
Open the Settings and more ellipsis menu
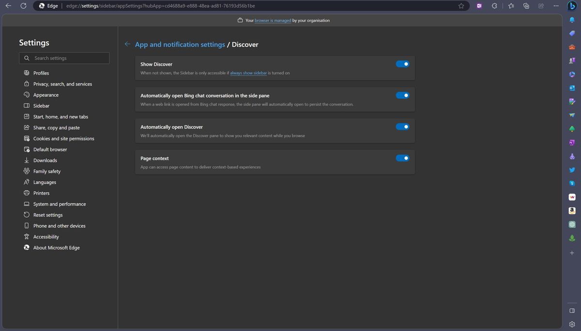(x=556, y=6)
